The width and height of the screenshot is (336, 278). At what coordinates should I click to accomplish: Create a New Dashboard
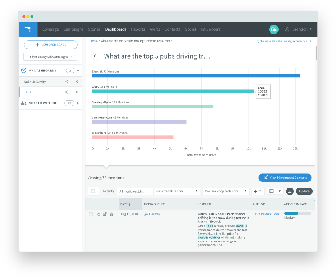51,45
